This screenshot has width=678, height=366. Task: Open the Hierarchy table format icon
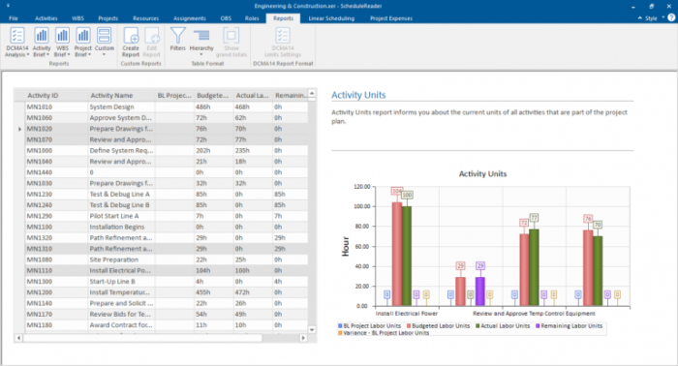tap(201, 39)
